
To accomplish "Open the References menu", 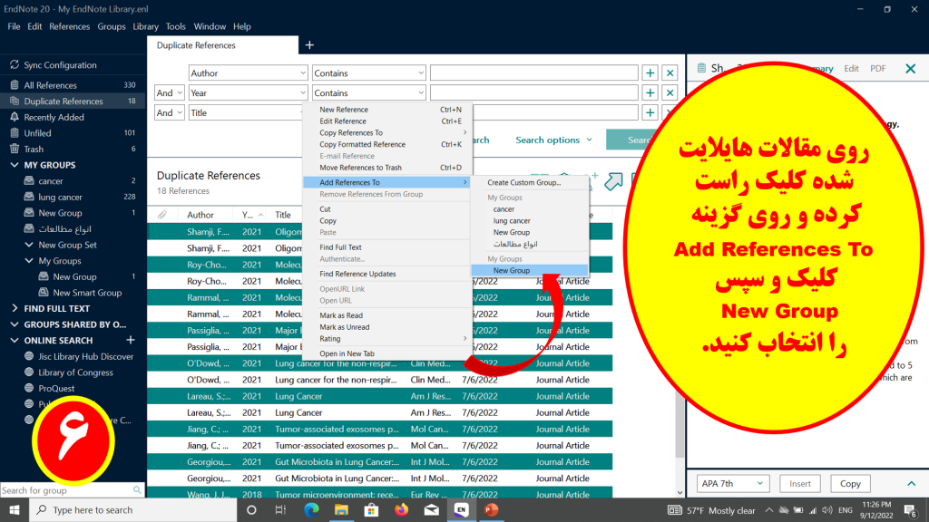I will pos(69,26).
